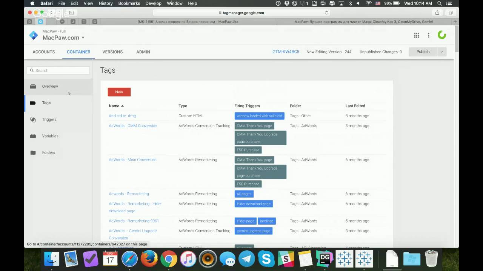Open the Bookmarks menu
Image resolution: width=483 pixels, height=271 pixels.
[129, 3]
